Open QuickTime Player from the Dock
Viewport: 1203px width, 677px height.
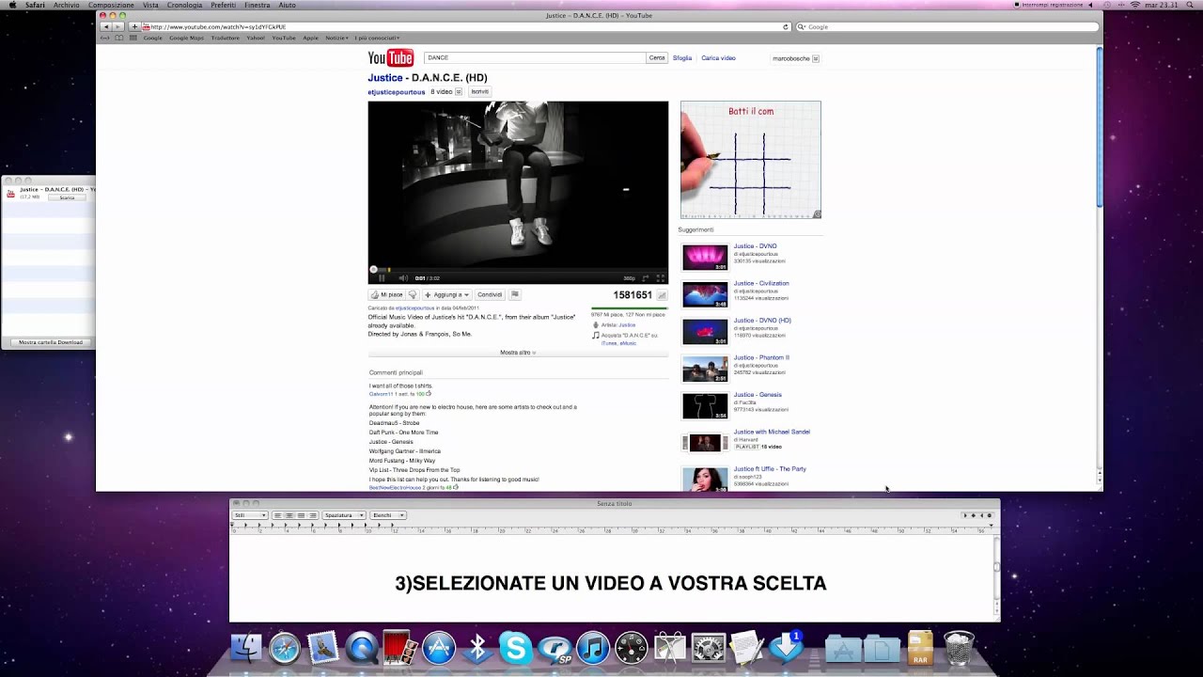point(361,648)
